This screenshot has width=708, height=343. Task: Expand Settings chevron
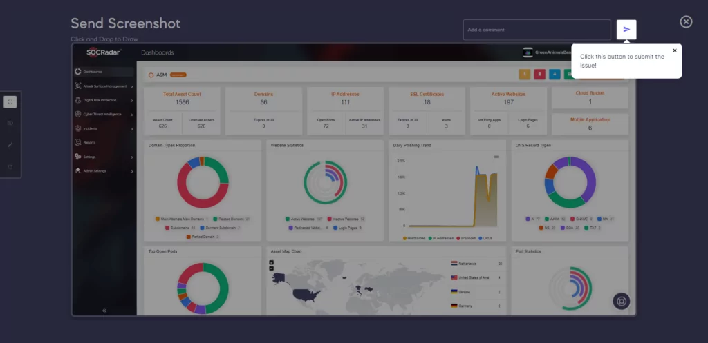pos(132,157)
